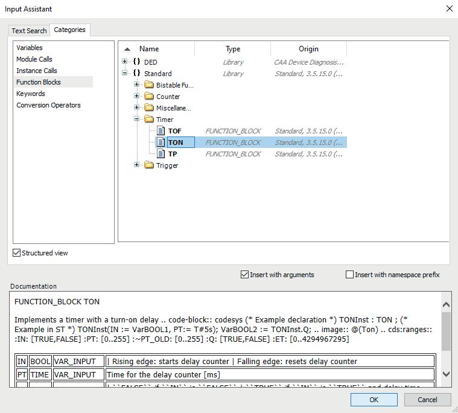Click the documentation scrollbar thumb
The image size is (458, 413).
(x=446, y=331)
